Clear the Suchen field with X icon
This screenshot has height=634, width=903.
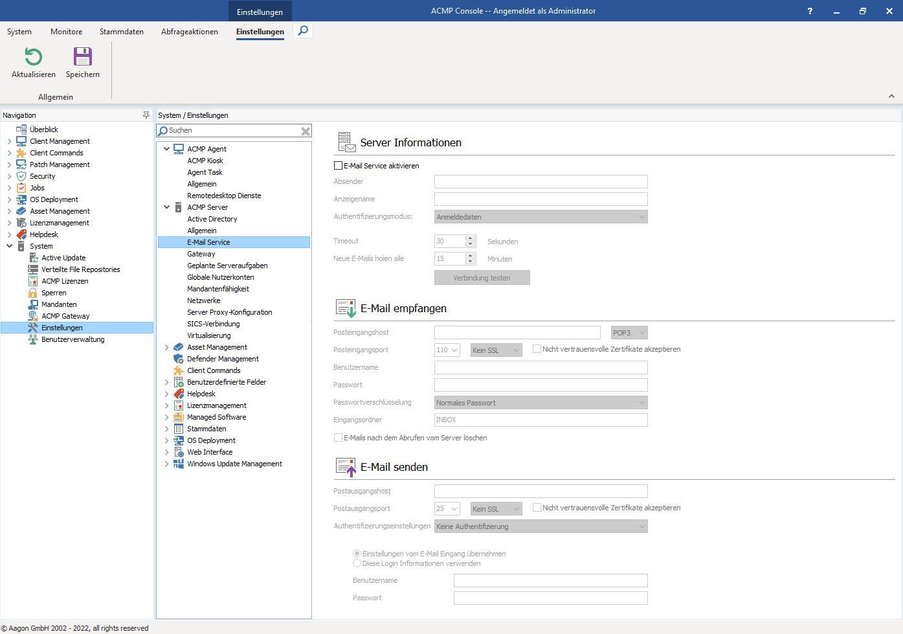pos(306,131)
